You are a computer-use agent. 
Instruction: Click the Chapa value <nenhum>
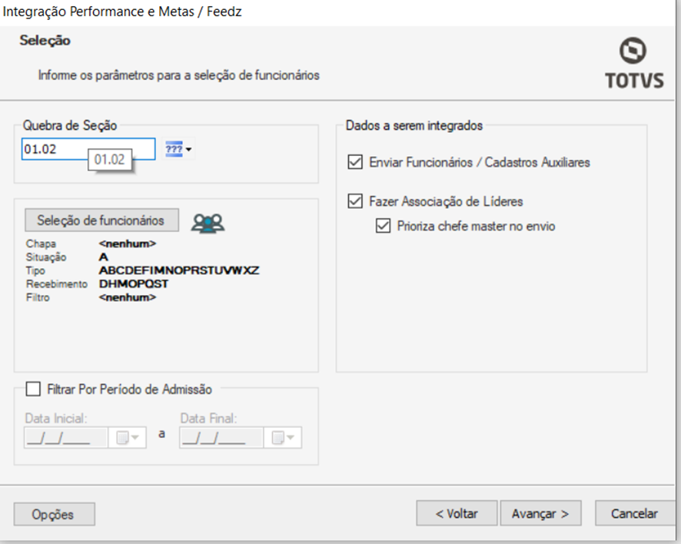tap(128, 244)
